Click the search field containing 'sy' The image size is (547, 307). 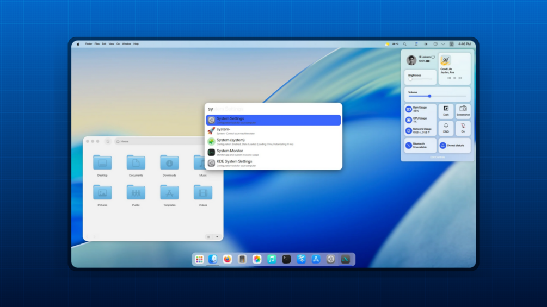click(273, 109)
